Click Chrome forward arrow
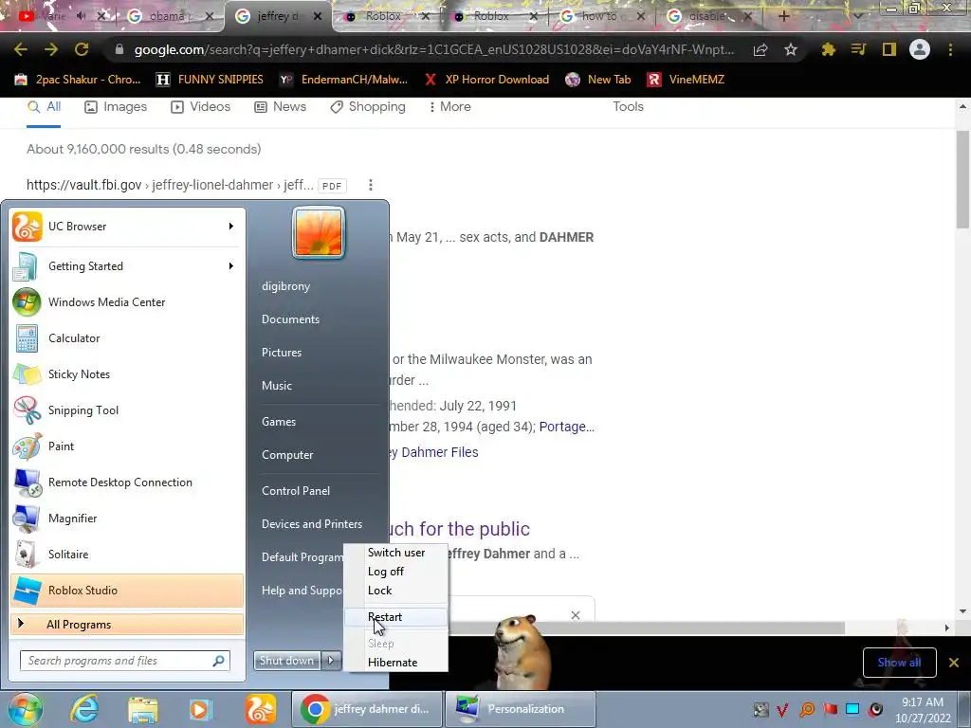971x728 pixels. pos(51,49)
